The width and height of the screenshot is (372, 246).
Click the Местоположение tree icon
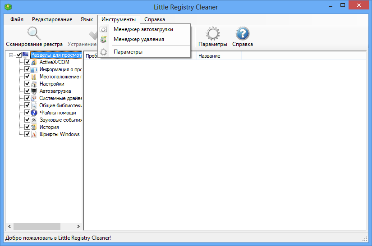34,77
